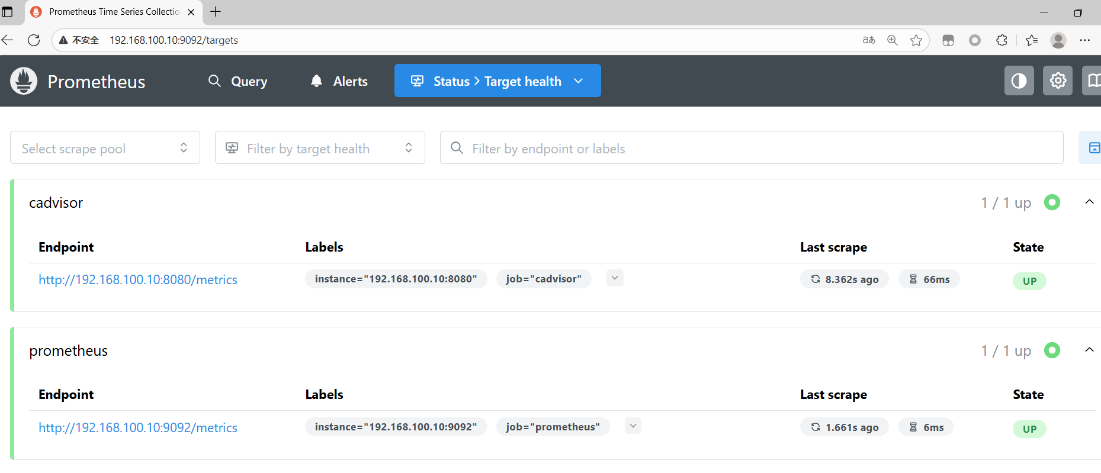Go back in the browser
The width and height of the screenshot is (1101, 473).
pyautogui.click(x=8, y=40)
